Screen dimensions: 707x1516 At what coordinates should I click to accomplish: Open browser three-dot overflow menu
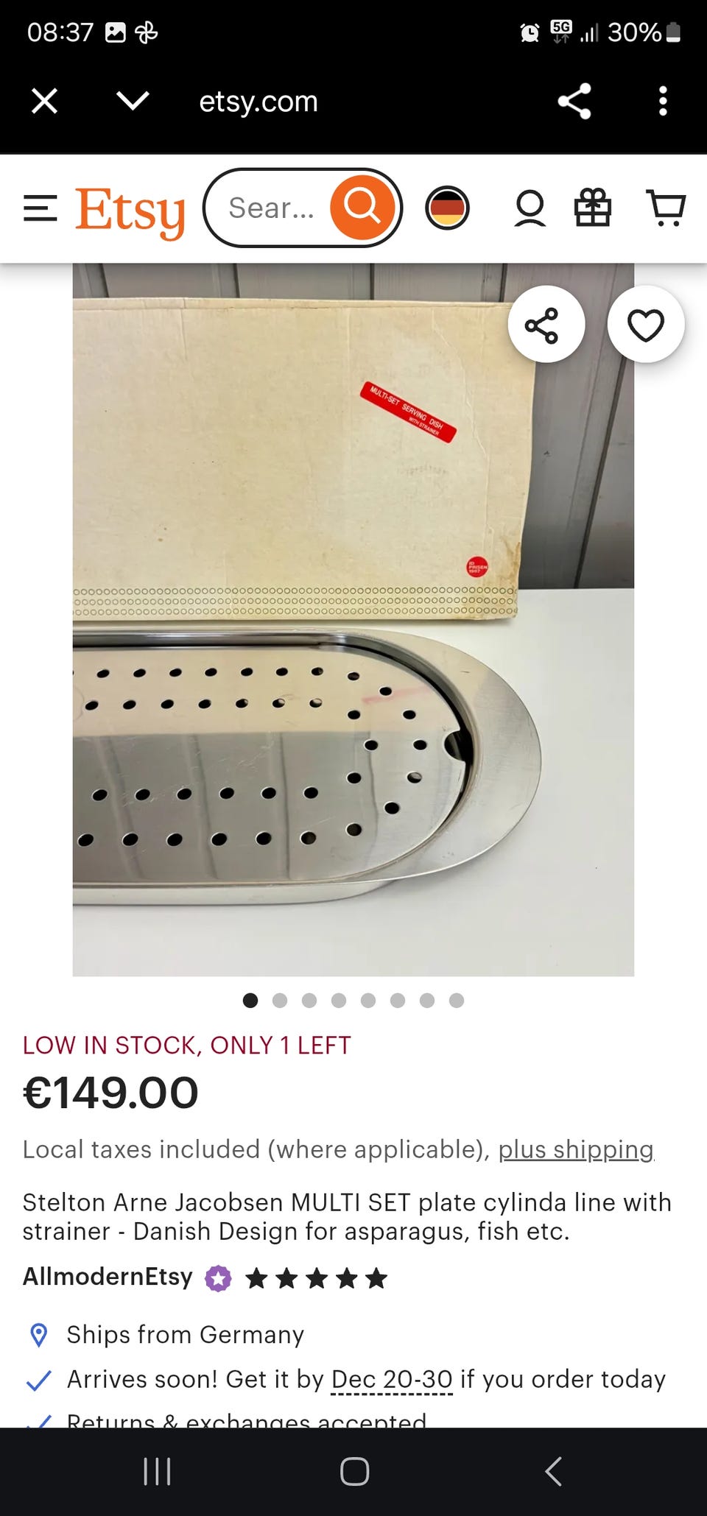click(x=663, y=101)
